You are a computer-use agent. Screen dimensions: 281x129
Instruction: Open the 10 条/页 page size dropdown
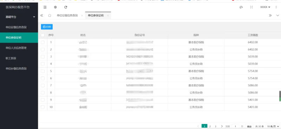[273, 126]
